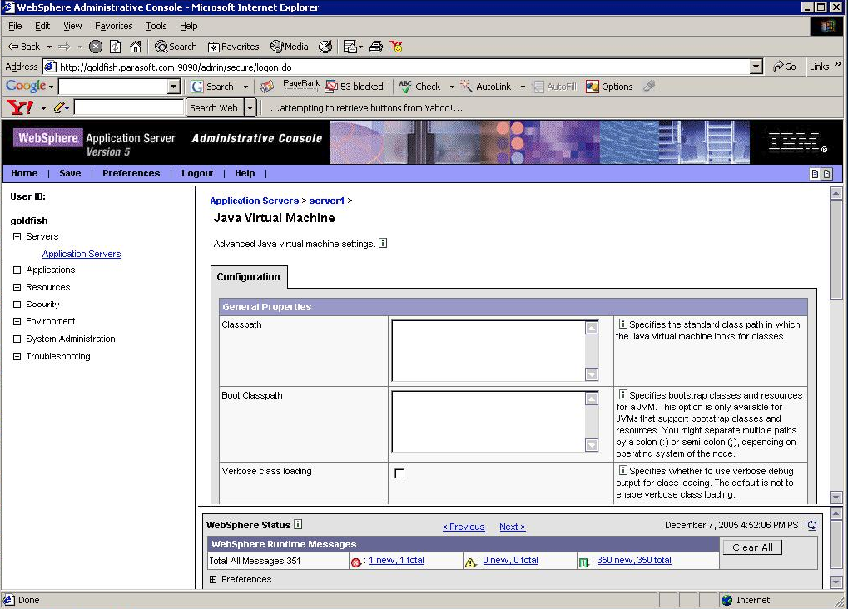Collapse the Servers tree node

click(17, 236)
